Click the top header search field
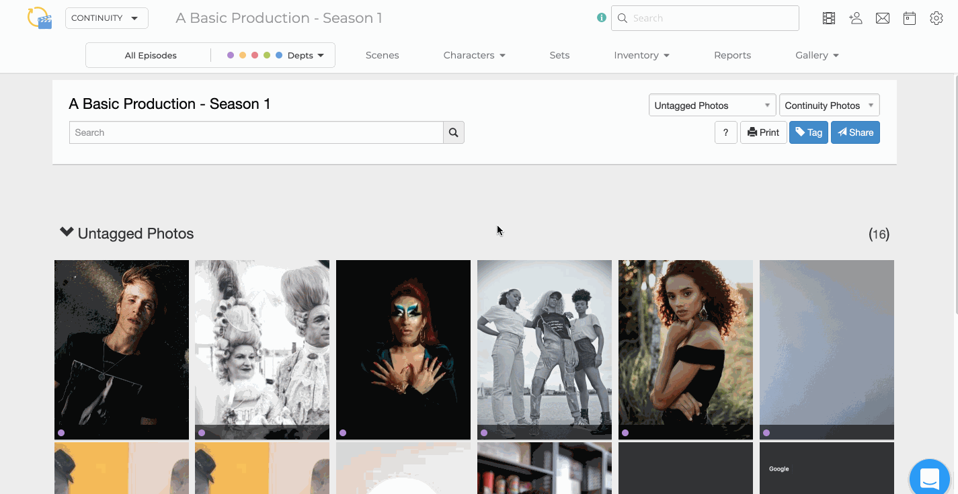 (x=705, y=18)
